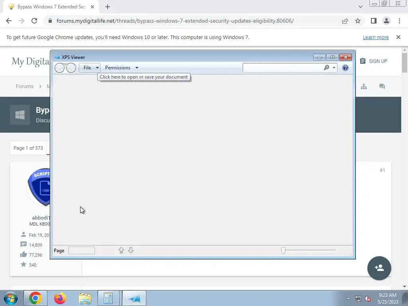Click the site lock icon in address bar
408x306 pixels.
pos(50,21)
